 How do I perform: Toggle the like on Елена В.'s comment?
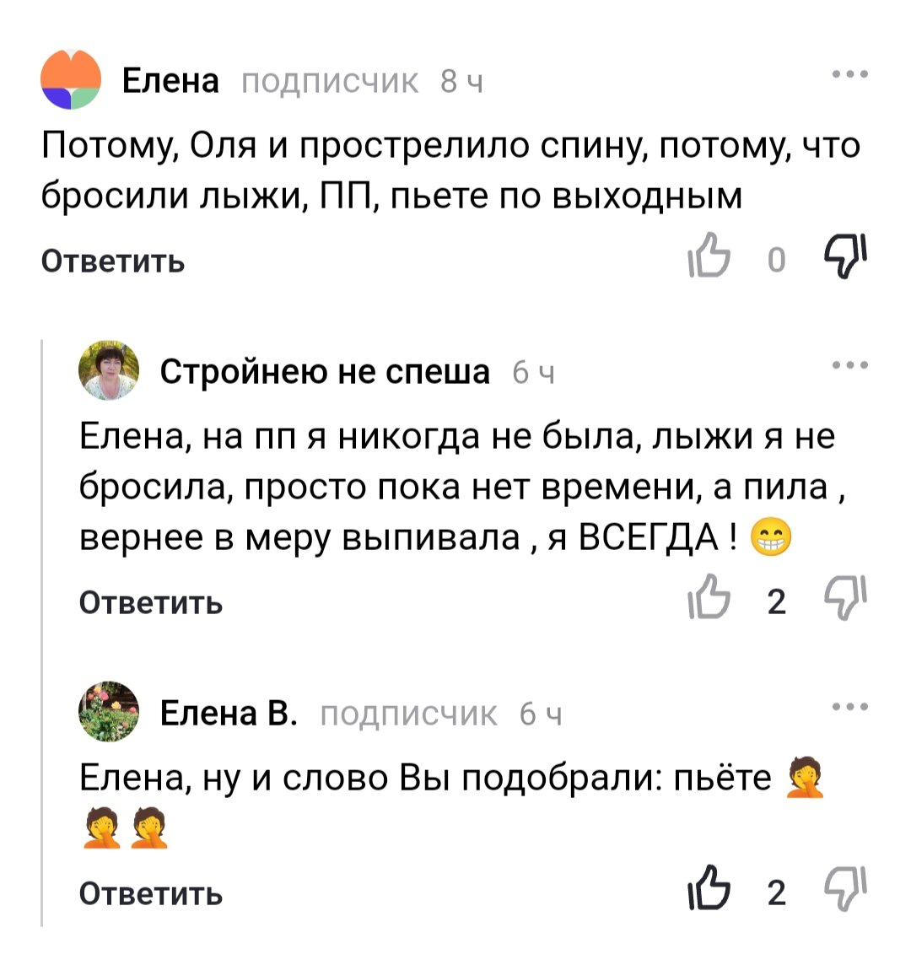(713, 887)
